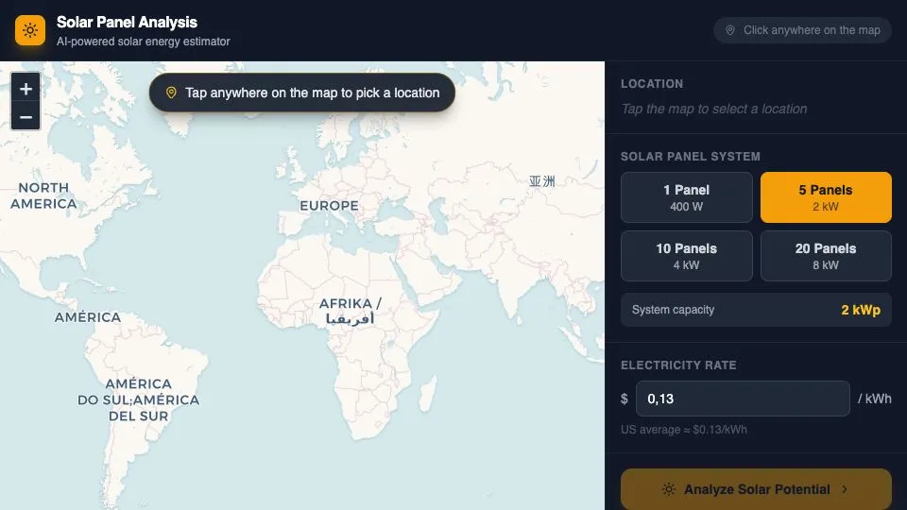Select the 1 Panel 400 W option

click(x=687, y=197)
